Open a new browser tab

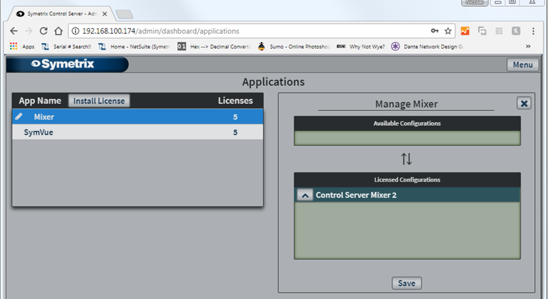point(124,14)
